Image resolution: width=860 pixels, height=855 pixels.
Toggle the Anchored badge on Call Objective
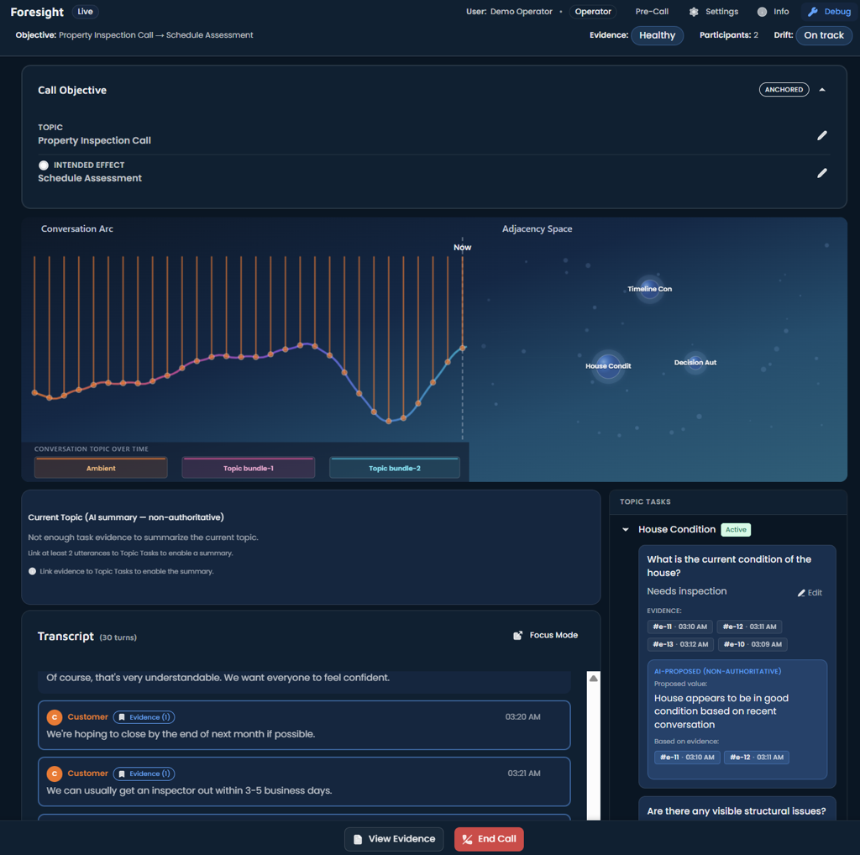pyautogui.click(x=784, y=90)
